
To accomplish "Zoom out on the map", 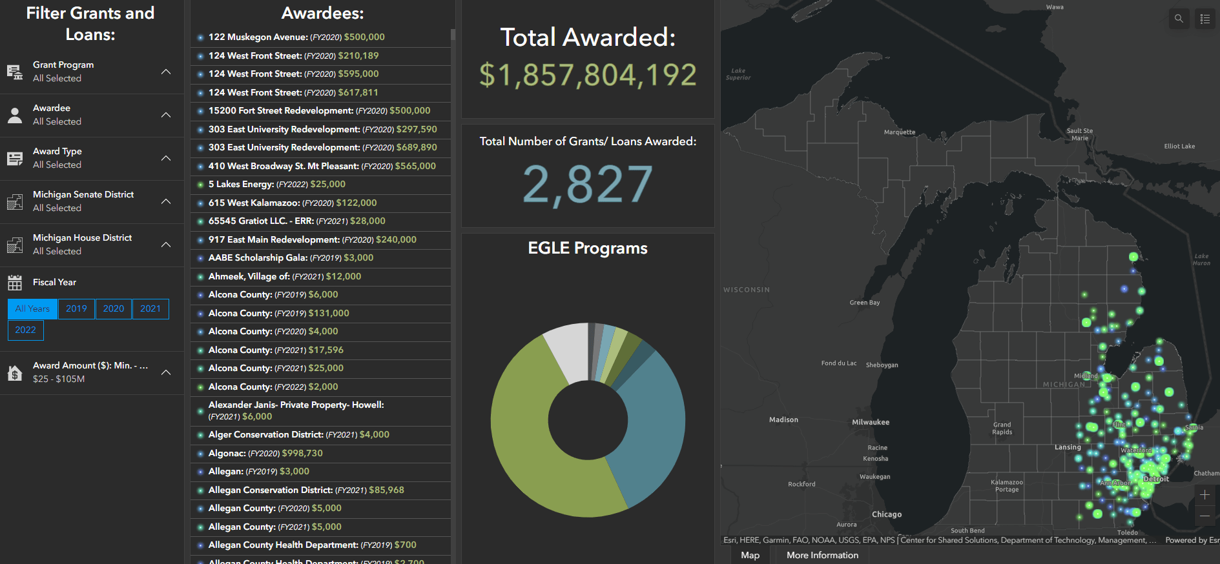I will tap(1204, 516).
